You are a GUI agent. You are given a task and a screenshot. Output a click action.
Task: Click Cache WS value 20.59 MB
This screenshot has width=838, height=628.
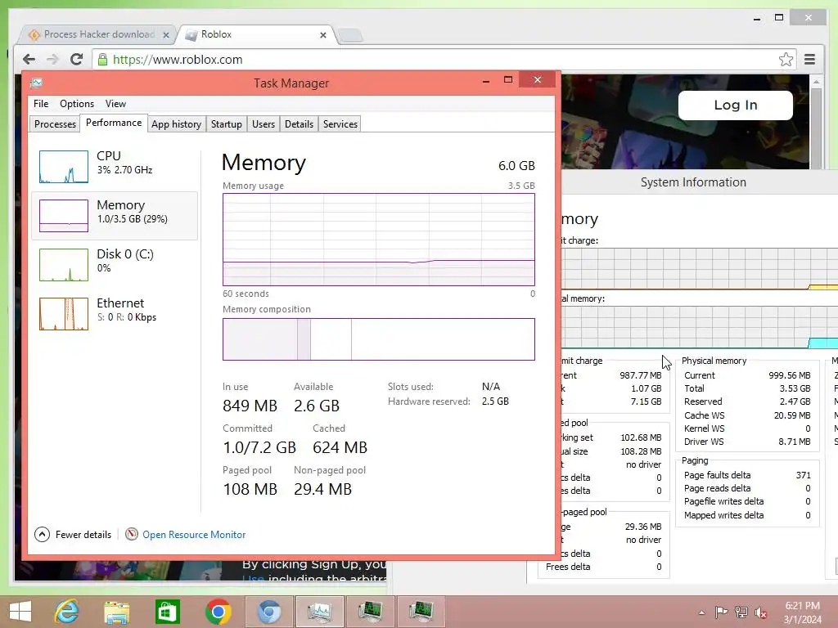click(x=792, y=415)
